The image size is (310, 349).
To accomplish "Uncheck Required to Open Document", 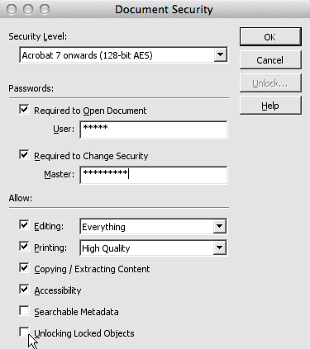I will point(24,109).
